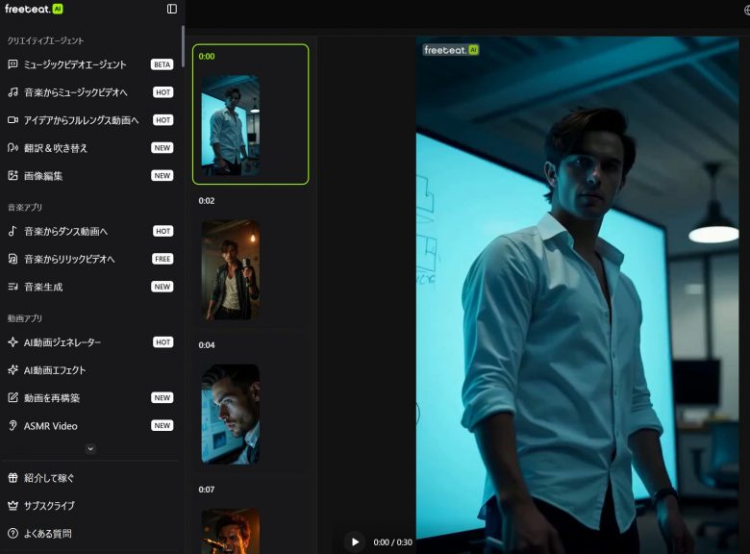This screenshot has width=750, height=554.
Task: Click the BETA badge
Action: click(162, 64)
